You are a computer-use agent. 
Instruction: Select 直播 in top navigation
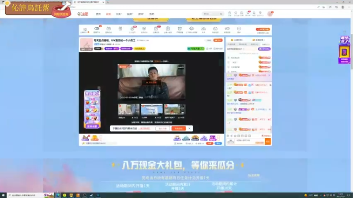[x=108, y=14]
